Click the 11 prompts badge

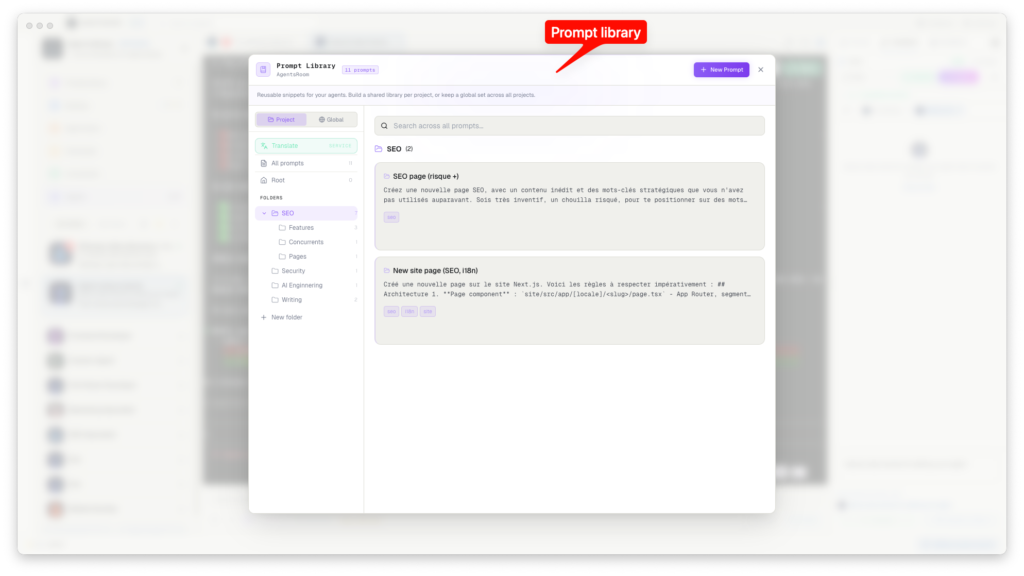tap(360, 70)
